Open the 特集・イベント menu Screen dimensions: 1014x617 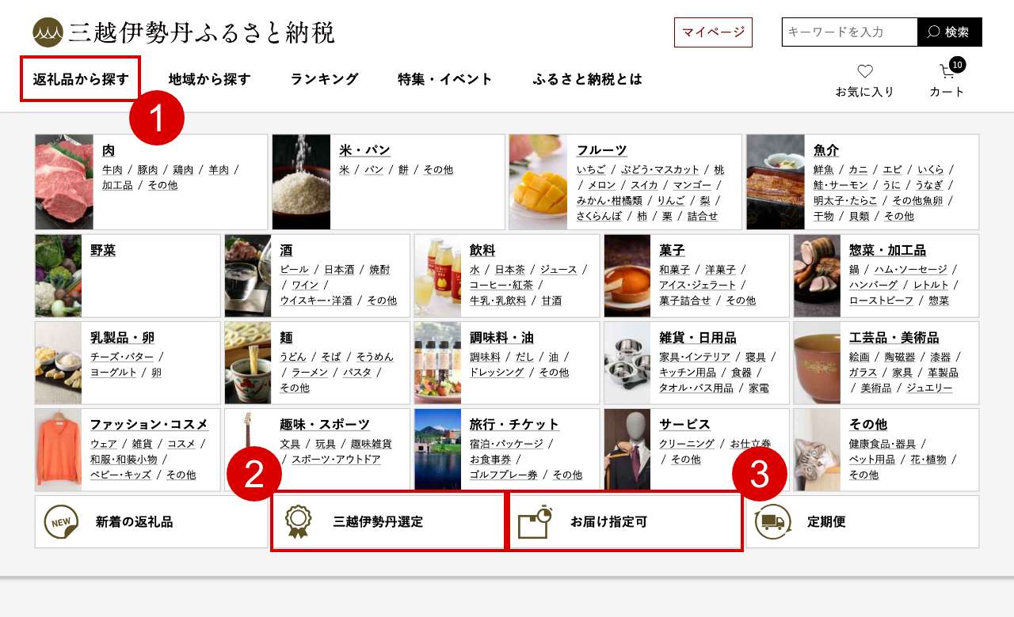pos(445,79)
